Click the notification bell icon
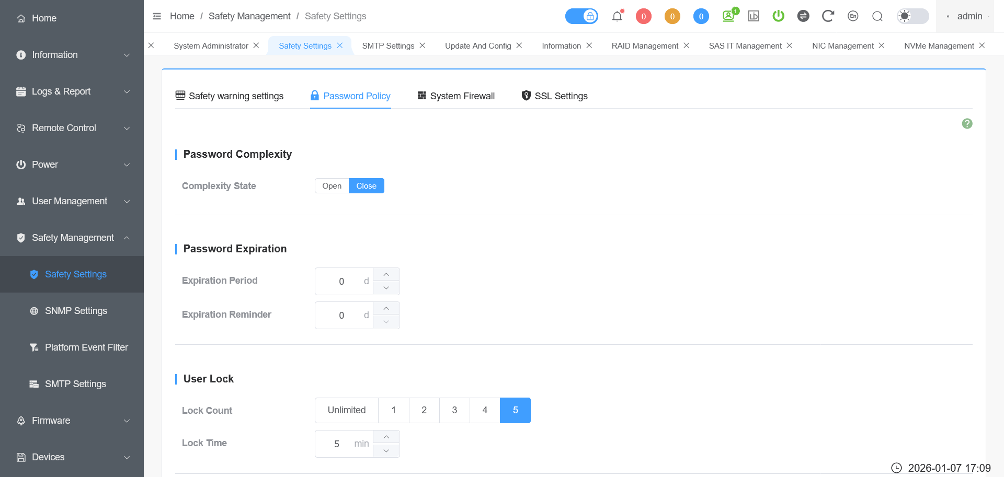 pyautogui.click(x=617, y=16)
